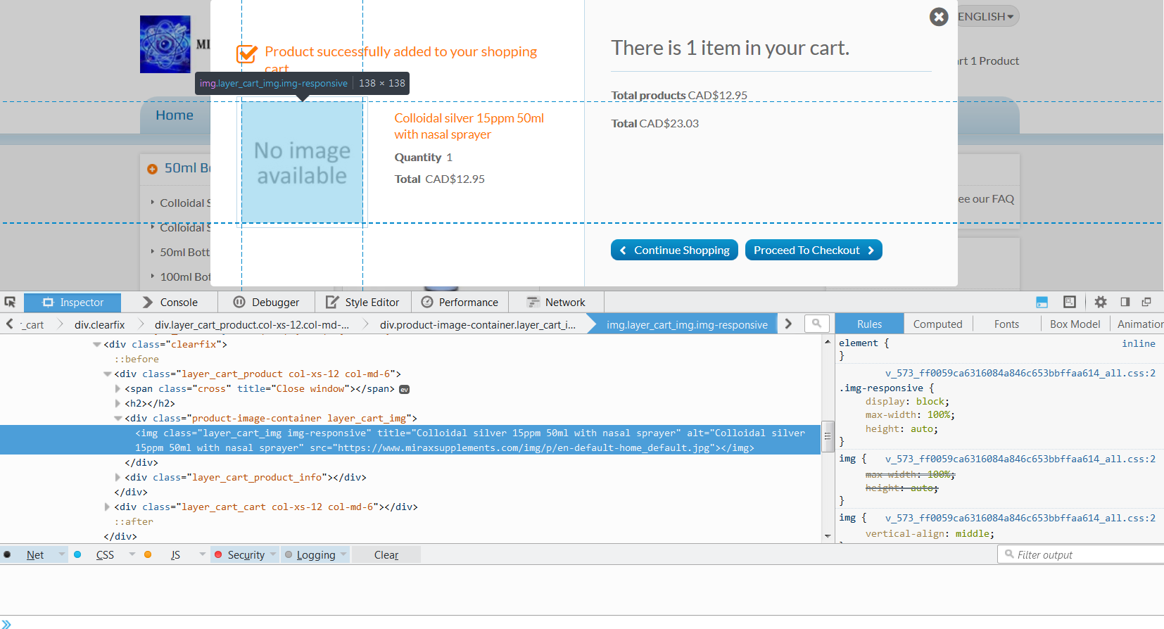Screen dimensions: 1164x629
Task: Open developer tools settings gear
Action: coord(1101,302)
